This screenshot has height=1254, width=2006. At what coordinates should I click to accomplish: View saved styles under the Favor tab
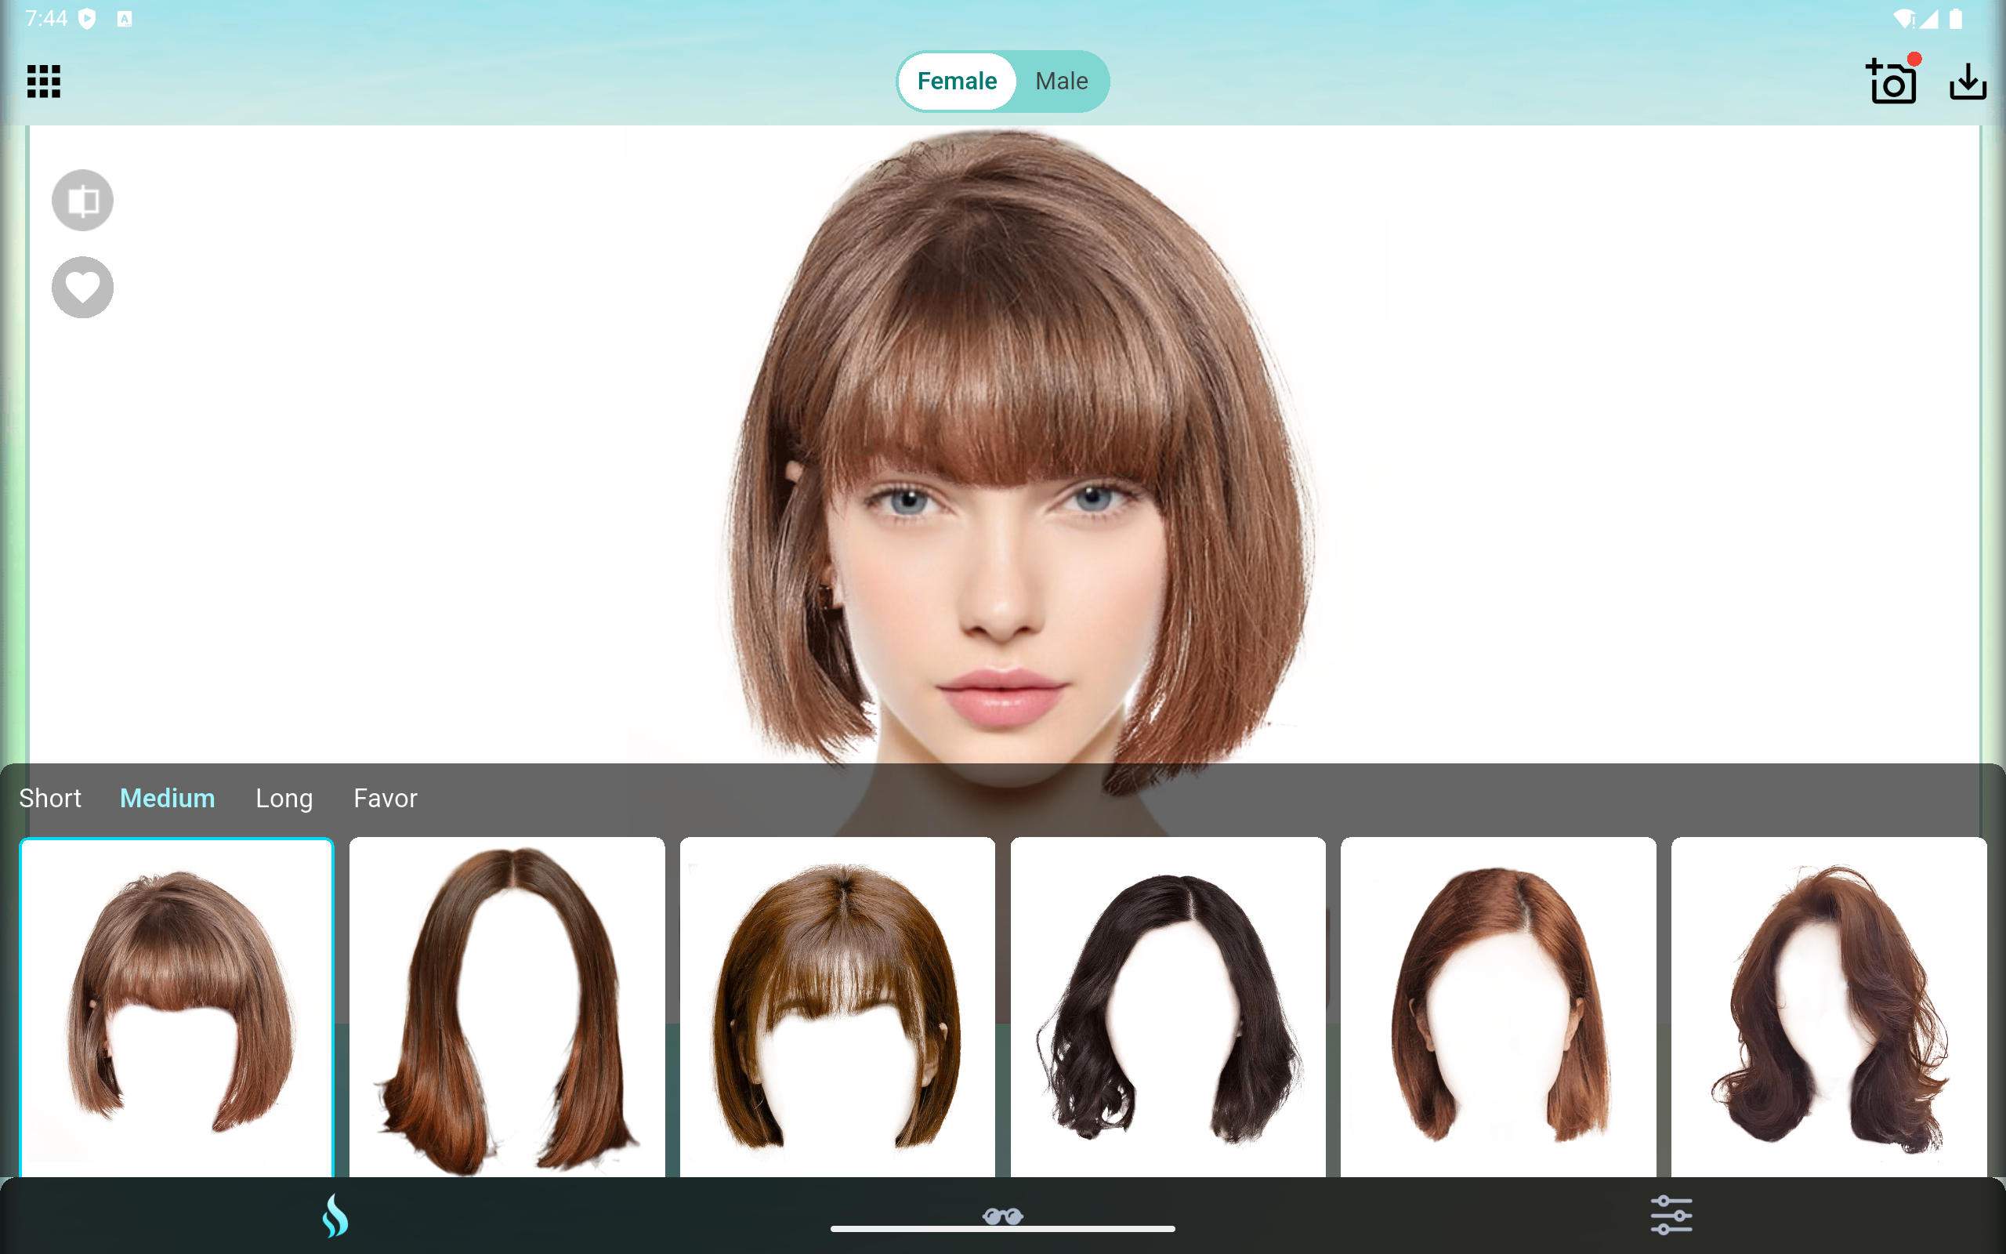coord(385,798)
